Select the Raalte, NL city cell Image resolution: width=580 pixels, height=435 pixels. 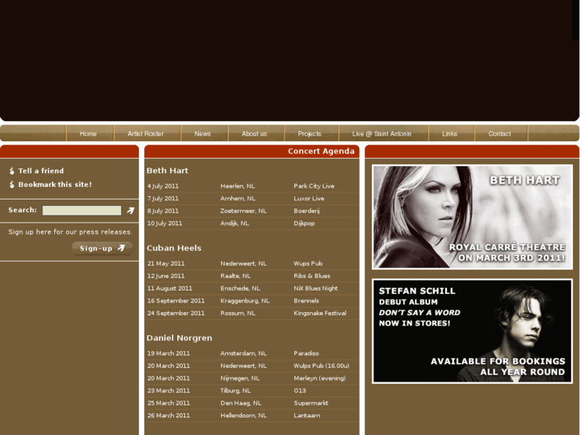point(235,276)
